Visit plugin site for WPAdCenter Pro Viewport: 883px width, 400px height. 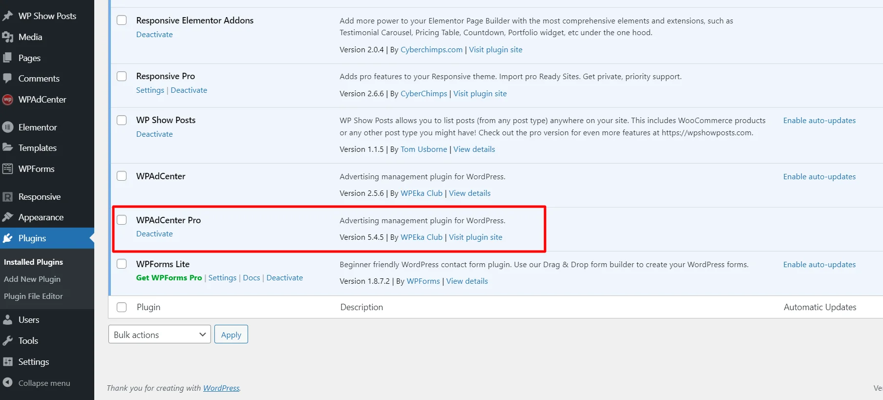pyautogui.click(x=476, y=237)
